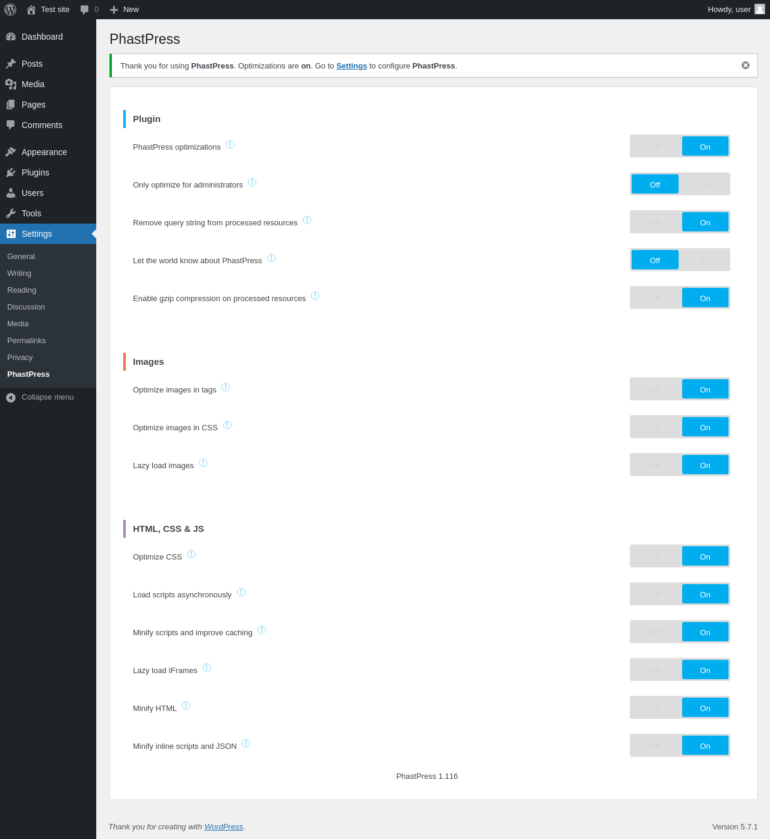
Task: Open the WordPress link in footer
Action: pyautogui.click(x=223, y=827)
